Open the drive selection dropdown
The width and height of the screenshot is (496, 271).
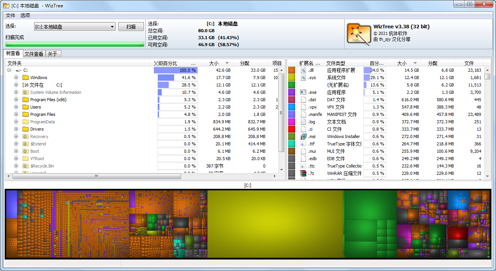pyautogui.click(x=112, y=26)
